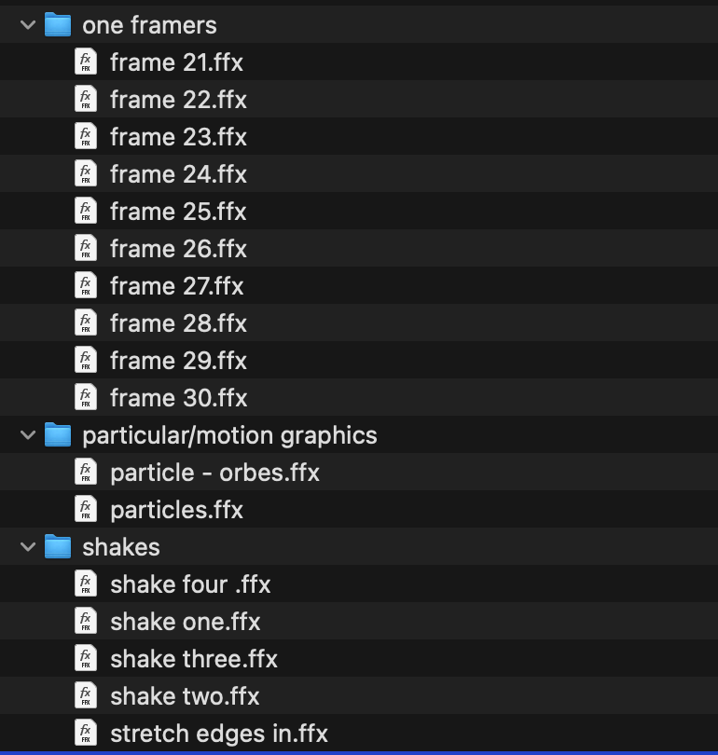Click the stretch edges in.ffx icon

(x=86, y=734)
